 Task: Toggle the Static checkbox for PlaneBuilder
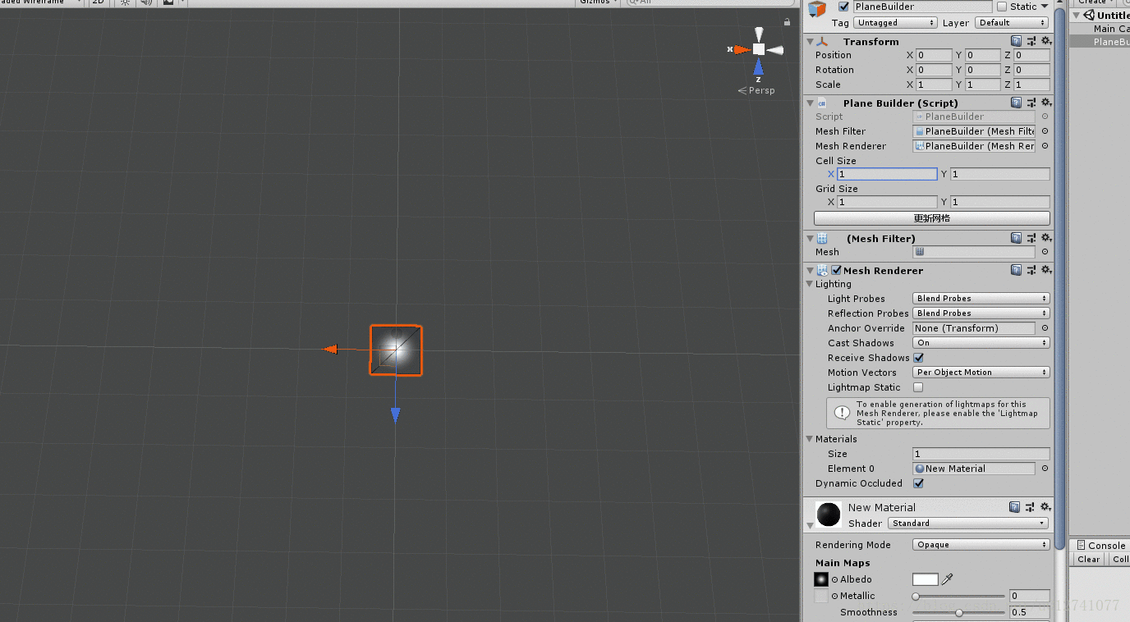point(1001,7)
